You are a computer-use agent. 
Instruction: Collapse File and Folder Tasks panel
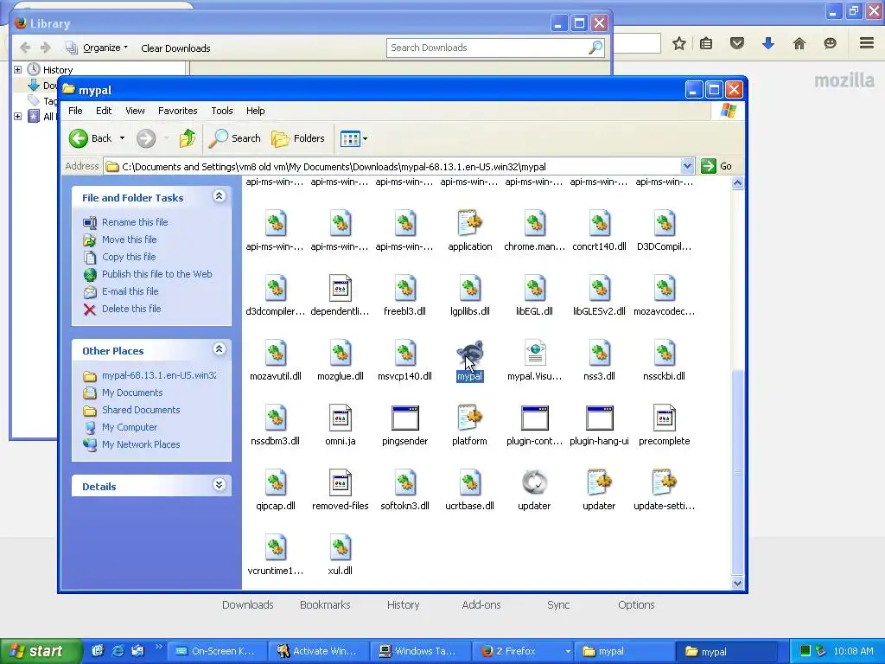point(219,196)
